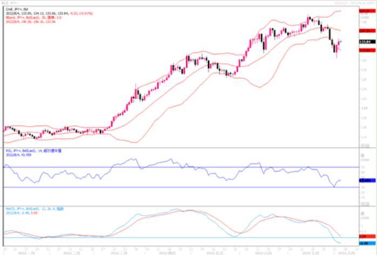
Task: Click the blue MACD value tag at bottom right
Action: click(366, 243)
